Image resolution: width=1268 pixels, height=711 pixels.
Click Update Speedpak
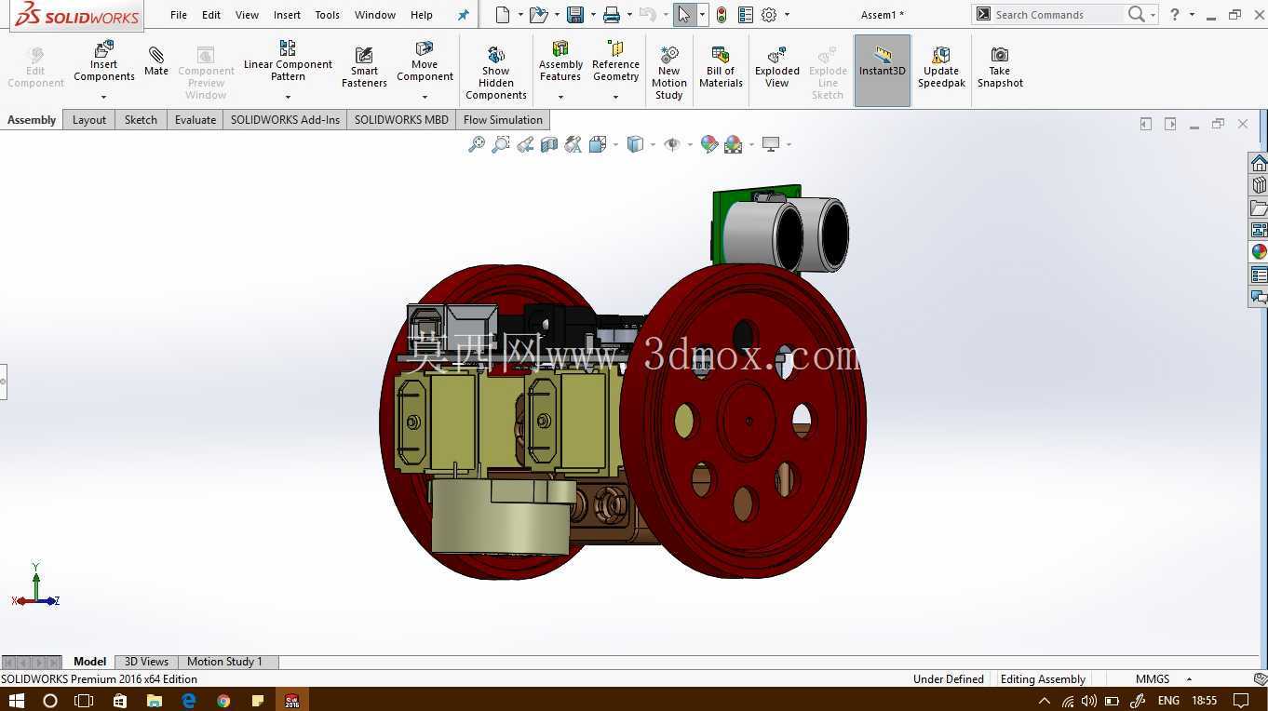[941, 67]
